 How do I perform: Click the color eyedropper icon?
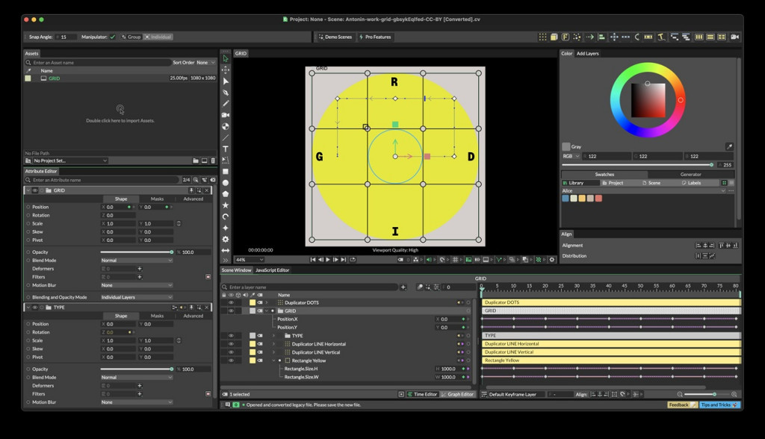(x=729, y=147)
